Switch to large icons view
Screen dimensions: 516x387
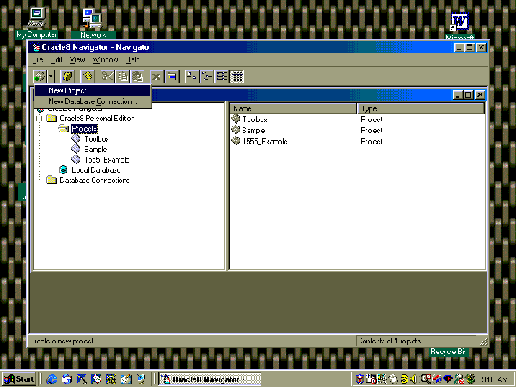click(192, 77)
